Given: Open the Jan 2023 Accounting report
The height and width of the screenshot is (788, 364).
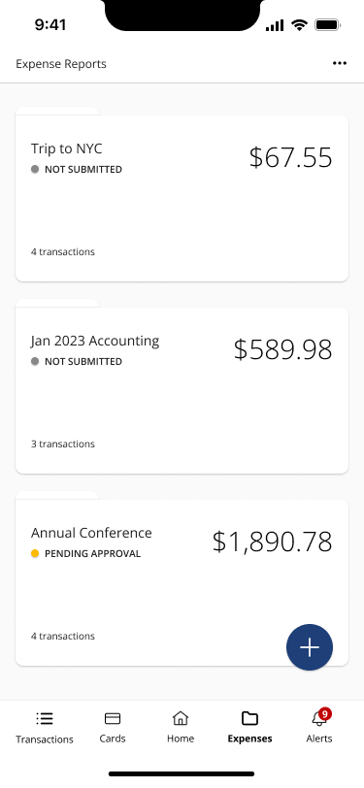Looking at the screenshot, I should point(182,390).
